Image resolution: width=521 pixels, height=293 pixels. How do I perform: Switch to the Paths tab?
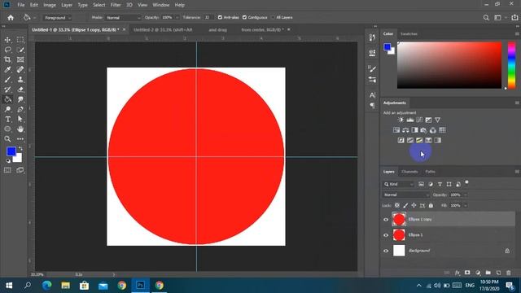point(431,172)
